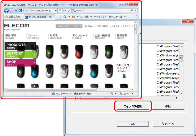
Task: Select the C:¥Windows¥eho row in dialog list
Action: tap(168, 73)
